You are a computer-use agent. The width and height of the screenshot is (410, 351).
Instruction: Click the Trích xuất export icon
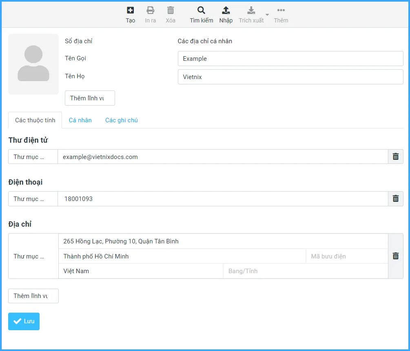coord(251,11)
